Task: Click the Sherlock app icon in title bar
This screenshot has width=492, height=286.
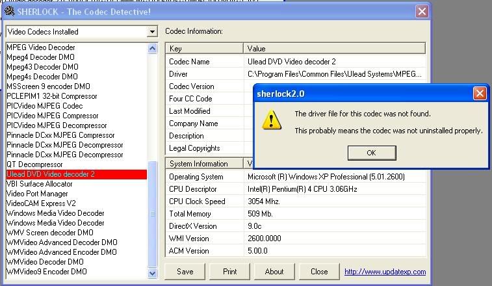Action: 10,11
